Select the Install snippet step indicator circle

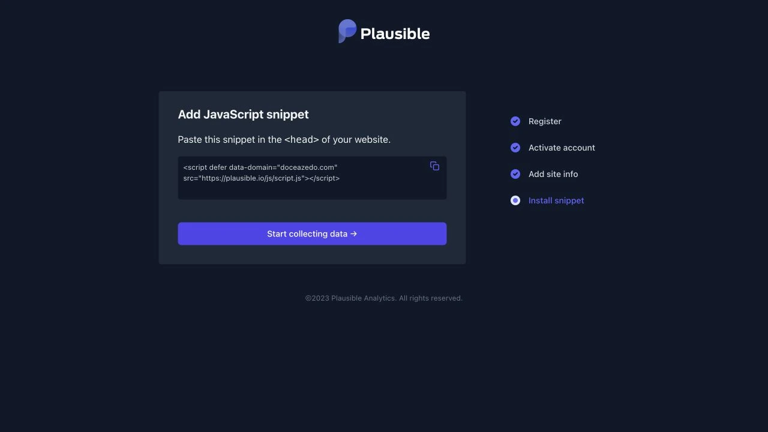click(515, 200)
